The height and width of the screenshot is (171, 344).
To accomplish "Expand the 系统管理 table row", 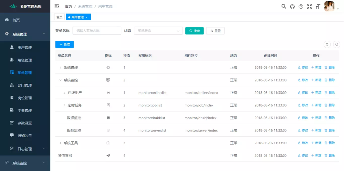I will click(x=60, y=68).
